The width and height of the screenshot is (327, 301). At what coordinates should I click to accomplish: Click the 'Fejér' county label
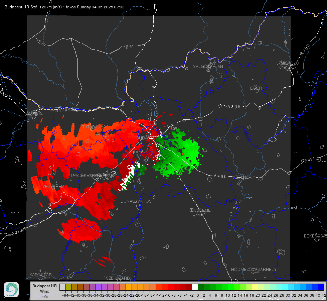click(75, 145)
